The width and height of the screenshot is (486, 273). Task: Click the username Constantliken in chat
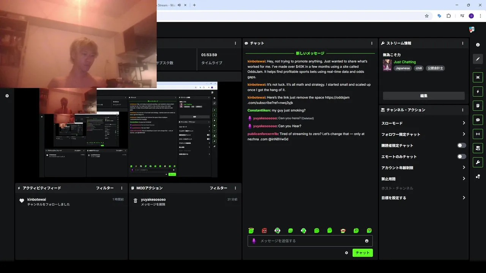(259, 110)
